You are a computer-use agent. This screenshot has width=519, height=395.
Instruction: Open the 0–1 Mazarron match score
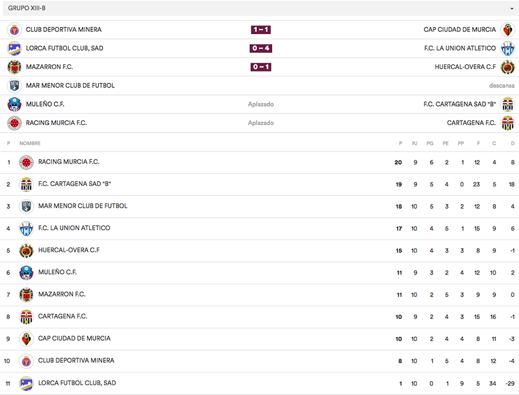click(x=261, y=67)
